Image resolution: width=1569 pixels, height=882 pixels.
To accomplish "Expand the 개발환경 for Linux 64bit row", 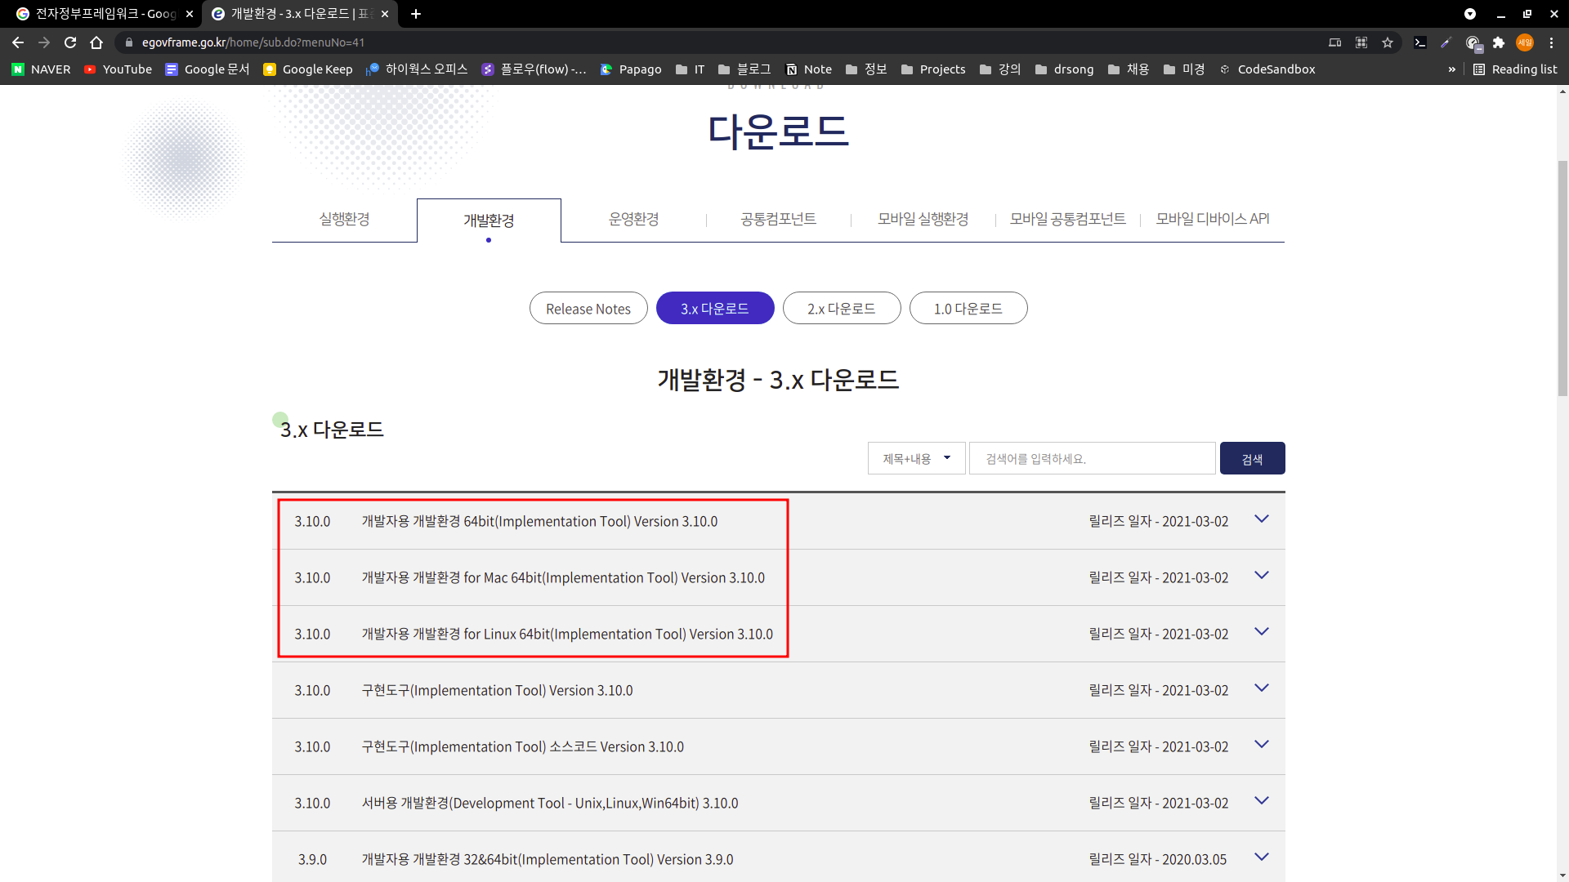I will pyautogui.click(x=1261, y=632).
